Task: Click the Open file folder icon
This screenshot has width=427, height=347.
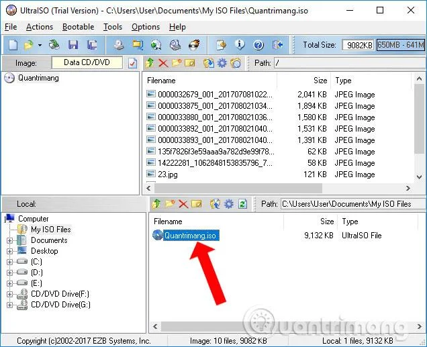Action: (29, 45)
